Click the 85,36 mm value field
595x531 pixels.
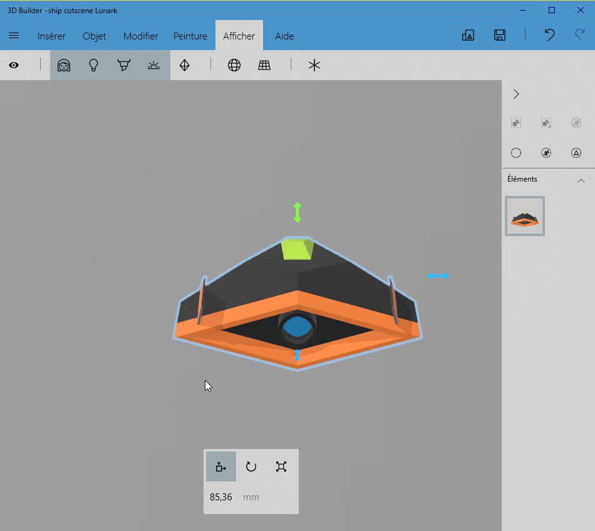(221, 497)
